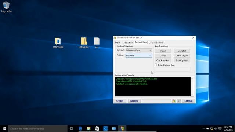Image resolution: width=235 pixels, height=132 pixels.
Task: Open the toolkit Settings button
Action: tap(188, 101)
